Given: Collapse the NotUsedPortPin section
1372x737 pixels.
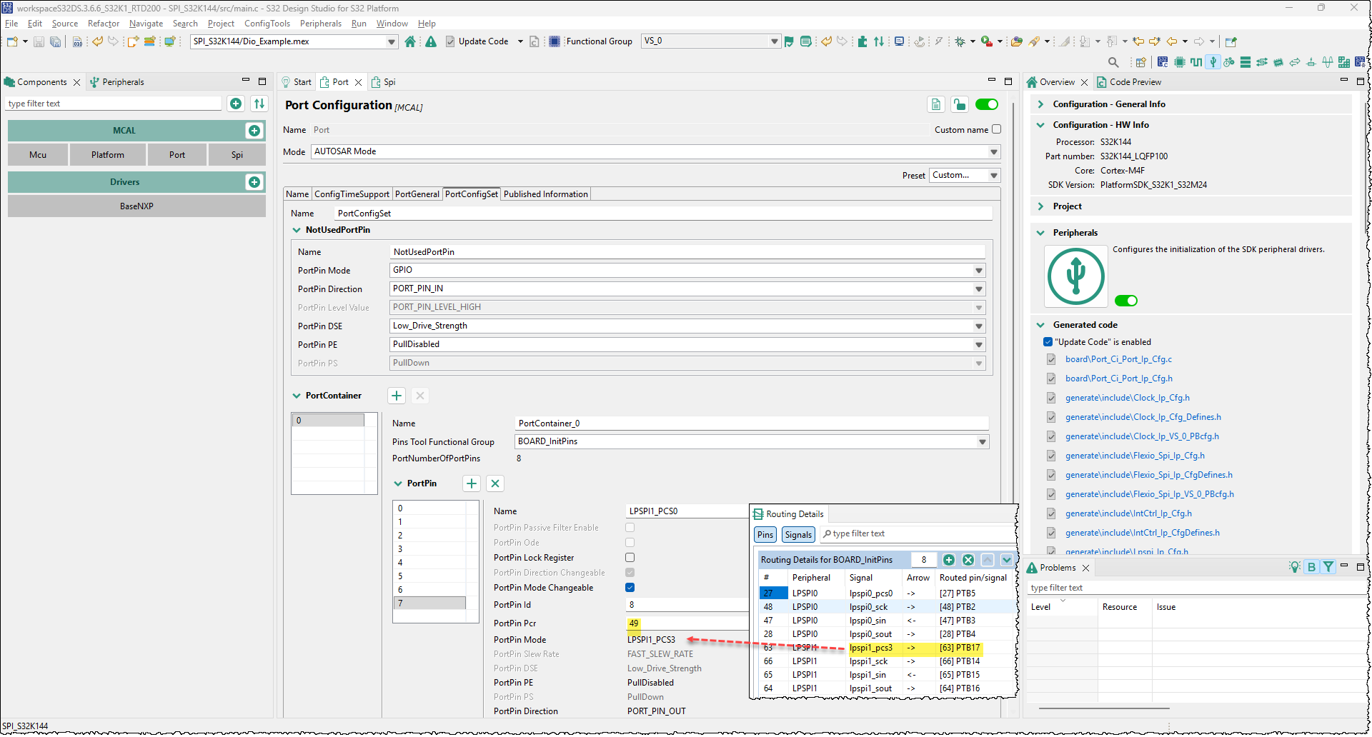Looking at the screenshot, I should (x=297, y=230).
